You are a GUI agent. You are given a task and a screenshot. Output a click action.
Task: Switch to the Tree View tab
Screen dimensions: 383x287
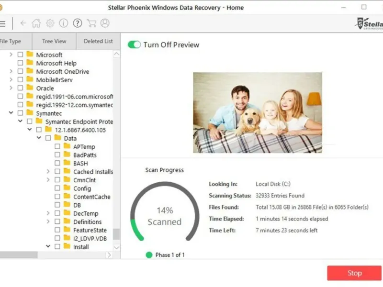(54, 41)
